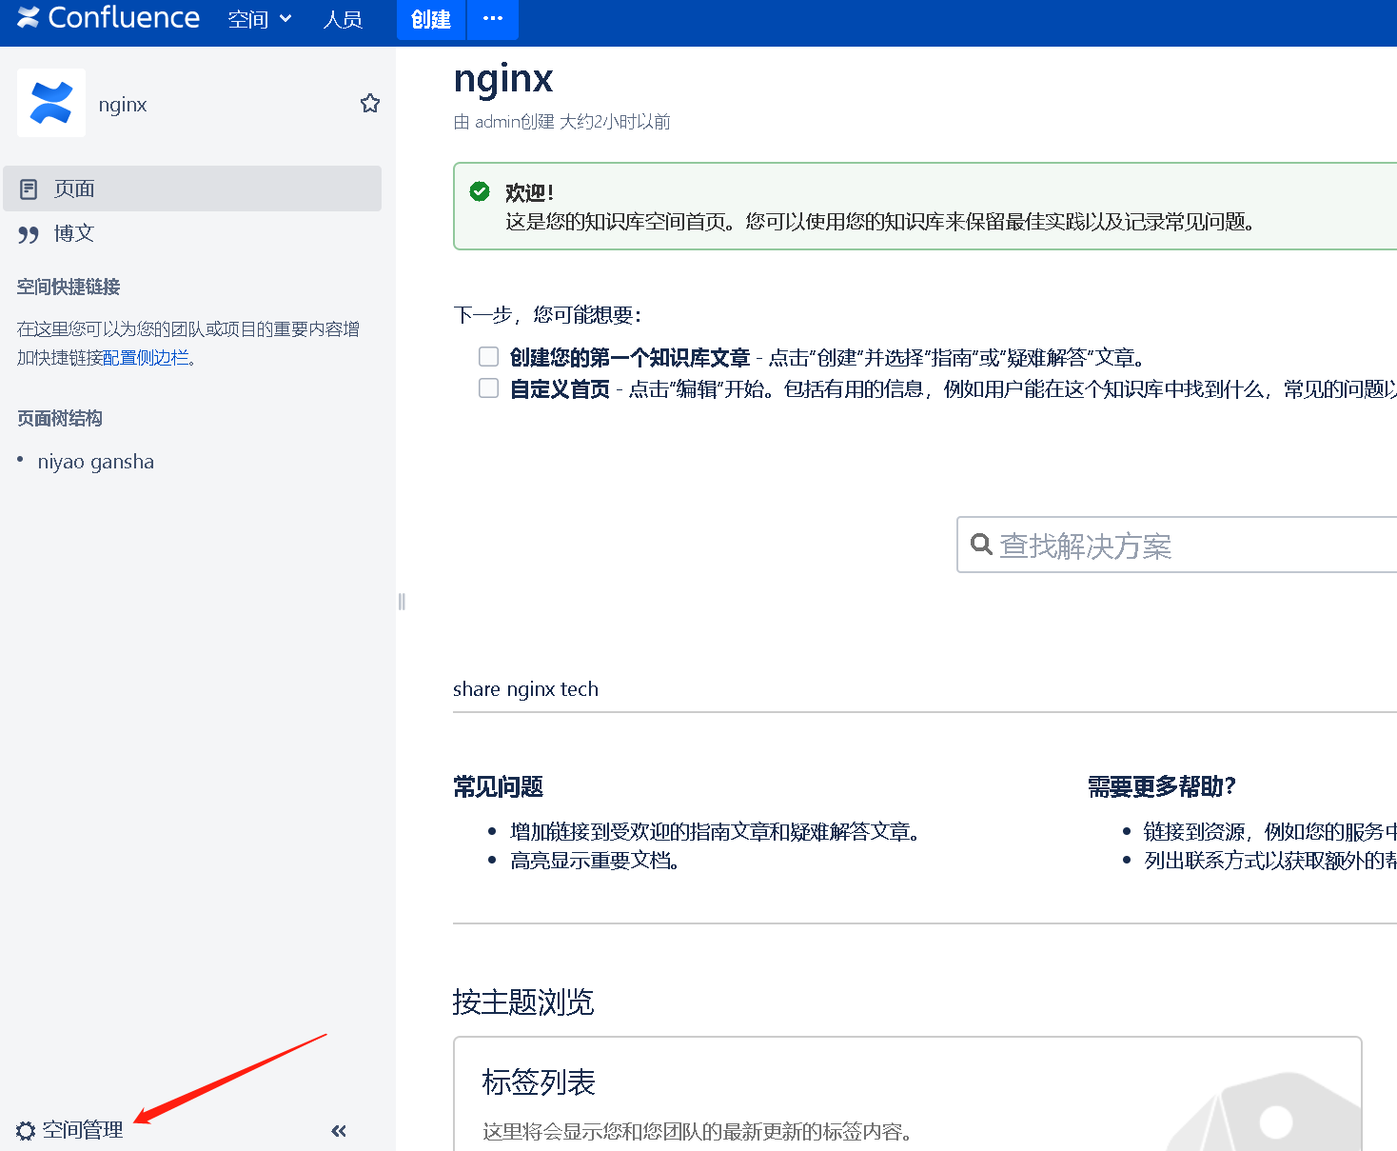
Task: Star the nginx space as favorite
Action: point(370,103)
